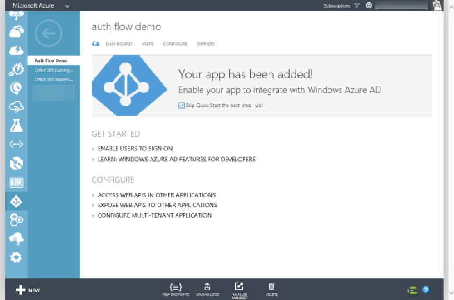Image resolution: width=454 pixels, height=300 pixels.
Task: Open the traffic manager globe icon
Action: pyautogui.click(x=16, y=163)
